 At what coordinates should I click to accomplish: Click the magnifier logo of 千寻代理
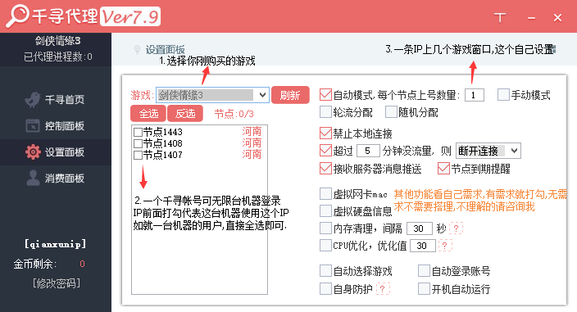pos(17,16)
